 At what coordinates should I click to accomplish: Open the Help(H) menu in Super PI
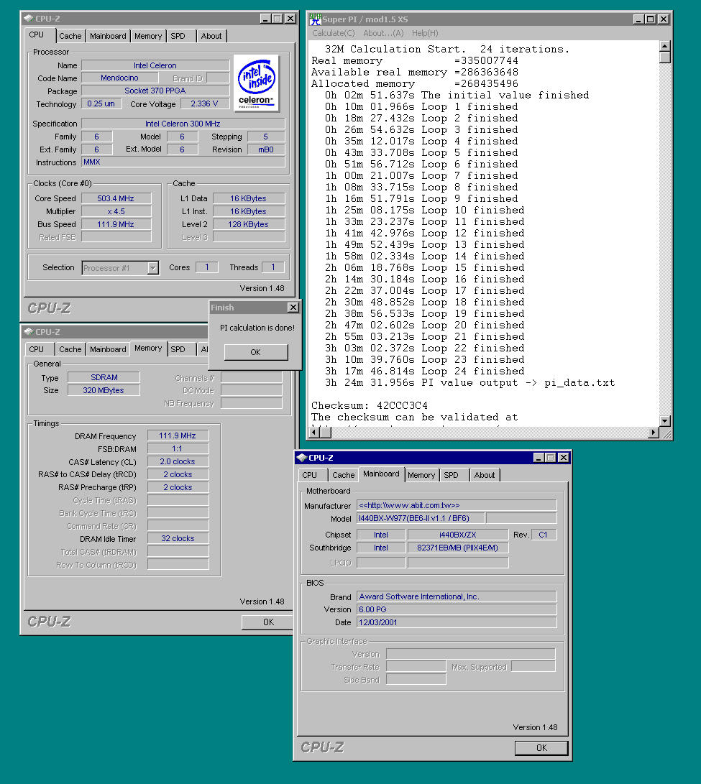[x=425, y=33]
